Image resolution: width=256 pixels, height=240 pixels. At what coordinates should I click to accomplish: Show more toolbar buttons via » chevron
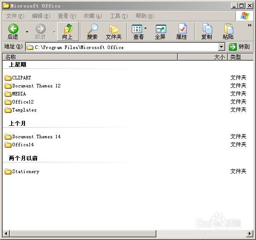point(250,25)
